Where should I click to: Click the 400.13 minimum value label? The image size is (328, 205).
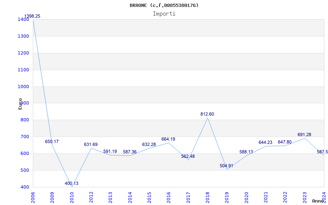pos(71,183)
